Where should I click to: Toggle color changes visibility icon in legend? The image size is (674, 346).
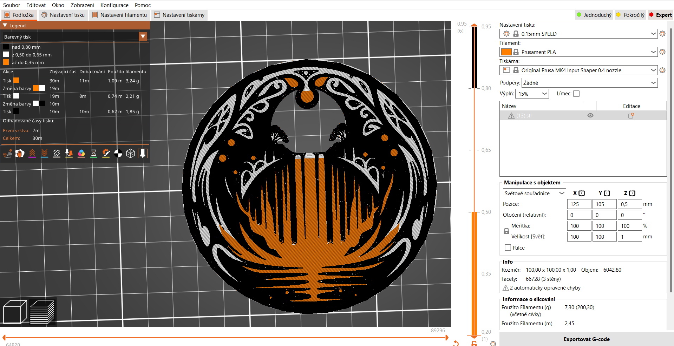point(81,154)
